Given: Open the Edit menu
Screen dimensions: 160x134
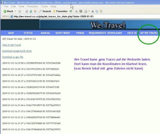Looking at the screenshot, I should (x=13, y=6).
